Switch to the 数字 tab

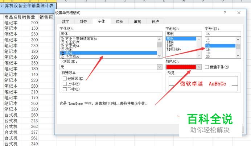click(66, 22)
